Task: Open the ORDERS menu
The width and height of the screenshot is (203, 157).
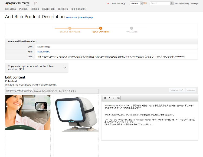Action: click(x=35, y=9)
